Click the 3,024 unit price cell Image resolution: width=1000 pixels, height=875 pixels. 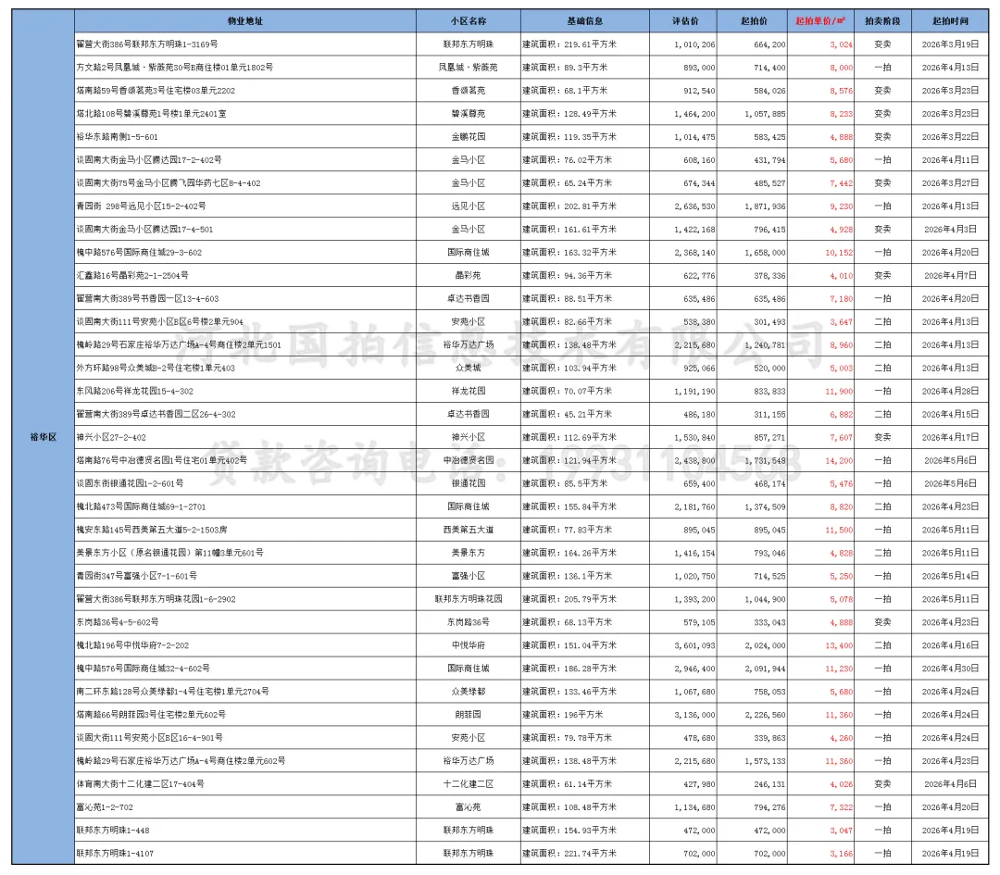(820, 44)
